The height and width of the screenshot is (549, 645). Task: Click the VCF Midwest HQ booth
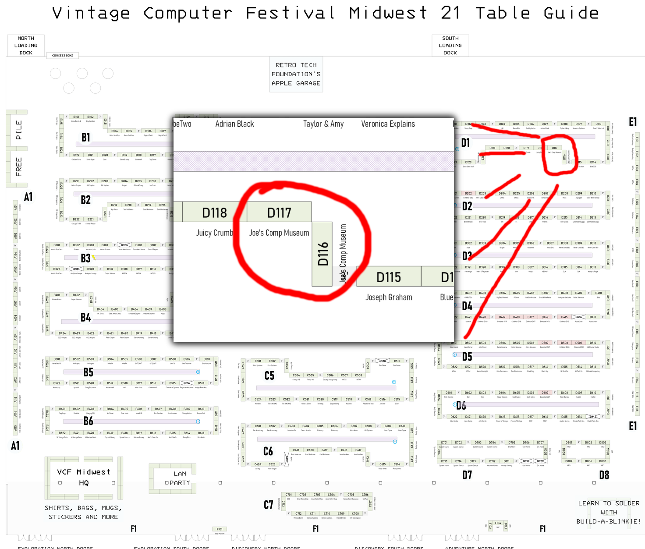pyautogui.click(x=84, y=477)
